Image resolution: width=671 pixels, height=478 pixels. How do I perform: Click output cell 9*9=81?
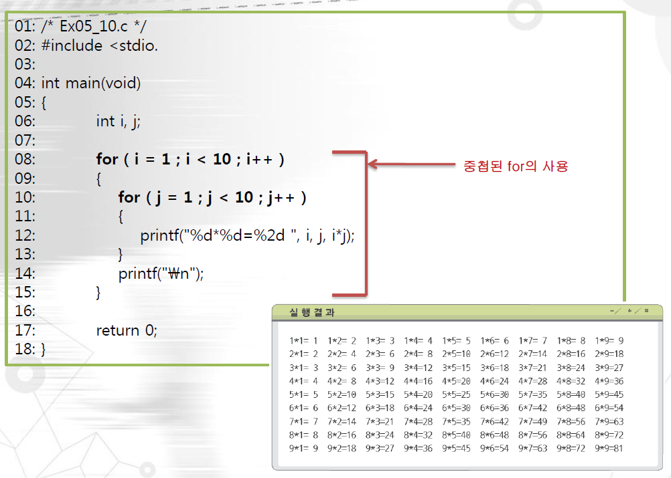(609, 449)
